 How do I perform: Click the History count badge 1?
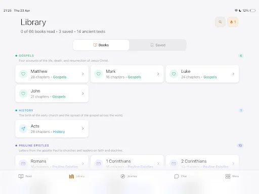pyautogui.click(x=241, y=111)
